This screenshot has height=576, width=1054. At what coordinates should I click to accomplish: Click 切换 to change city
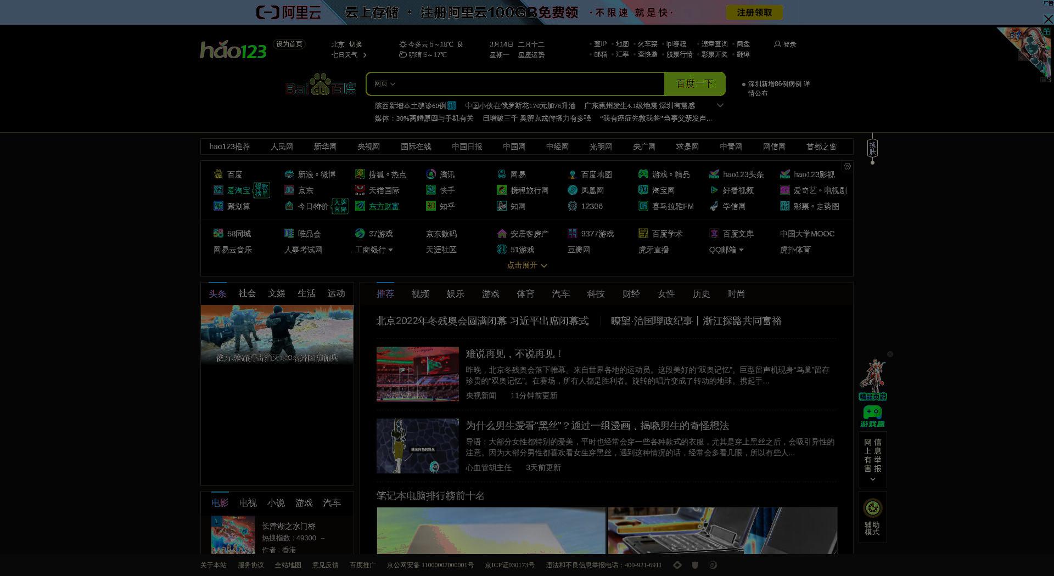(356, 44)
